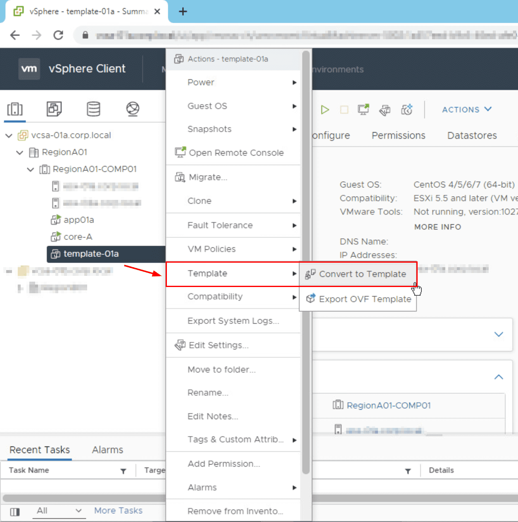Choose Add Permission...
This screenshot has width=518, height=522.
click(x=233, y=464)
